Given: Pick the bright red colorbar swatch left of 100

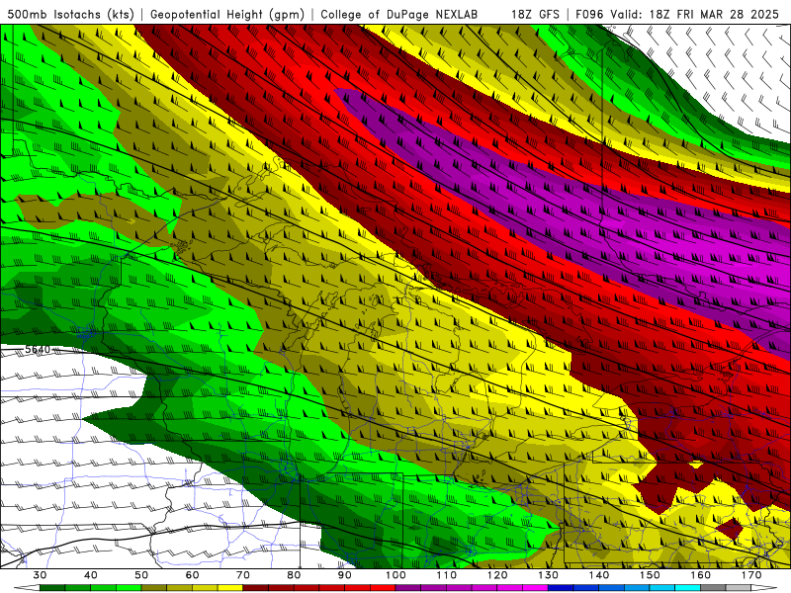Looking at the screenshot, I should tap(383, 588).
